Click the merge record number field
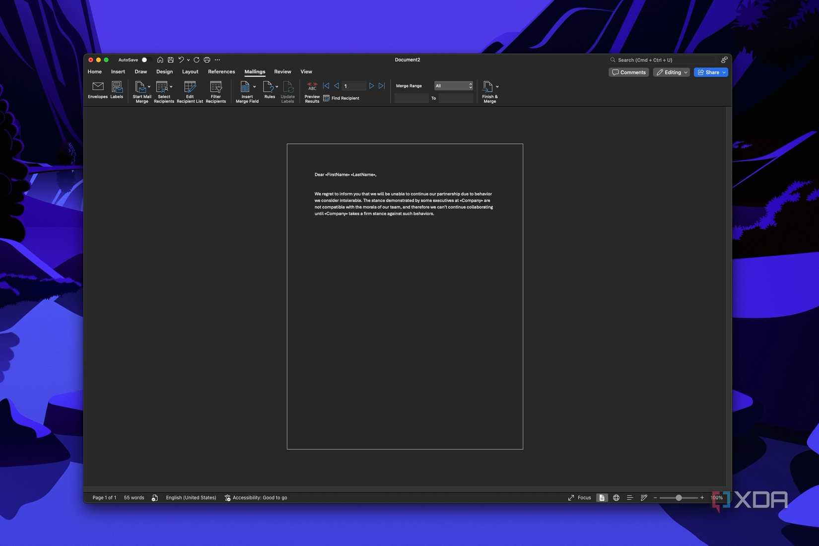 click(x=354, y=86)
